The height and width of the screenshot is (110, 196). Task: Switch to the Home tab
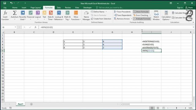15,8
